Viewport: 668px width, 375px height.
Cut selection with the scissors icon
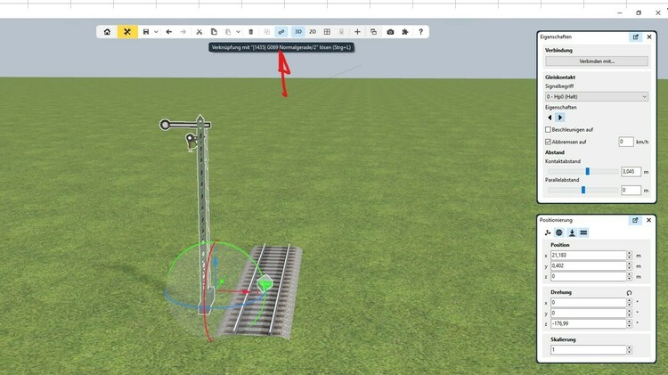(x=199, y=32)
